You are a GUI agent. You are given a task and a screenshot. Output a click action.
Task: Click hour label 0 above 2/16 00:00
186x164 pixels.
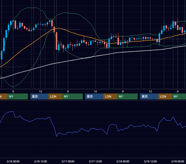click(13, 92)
